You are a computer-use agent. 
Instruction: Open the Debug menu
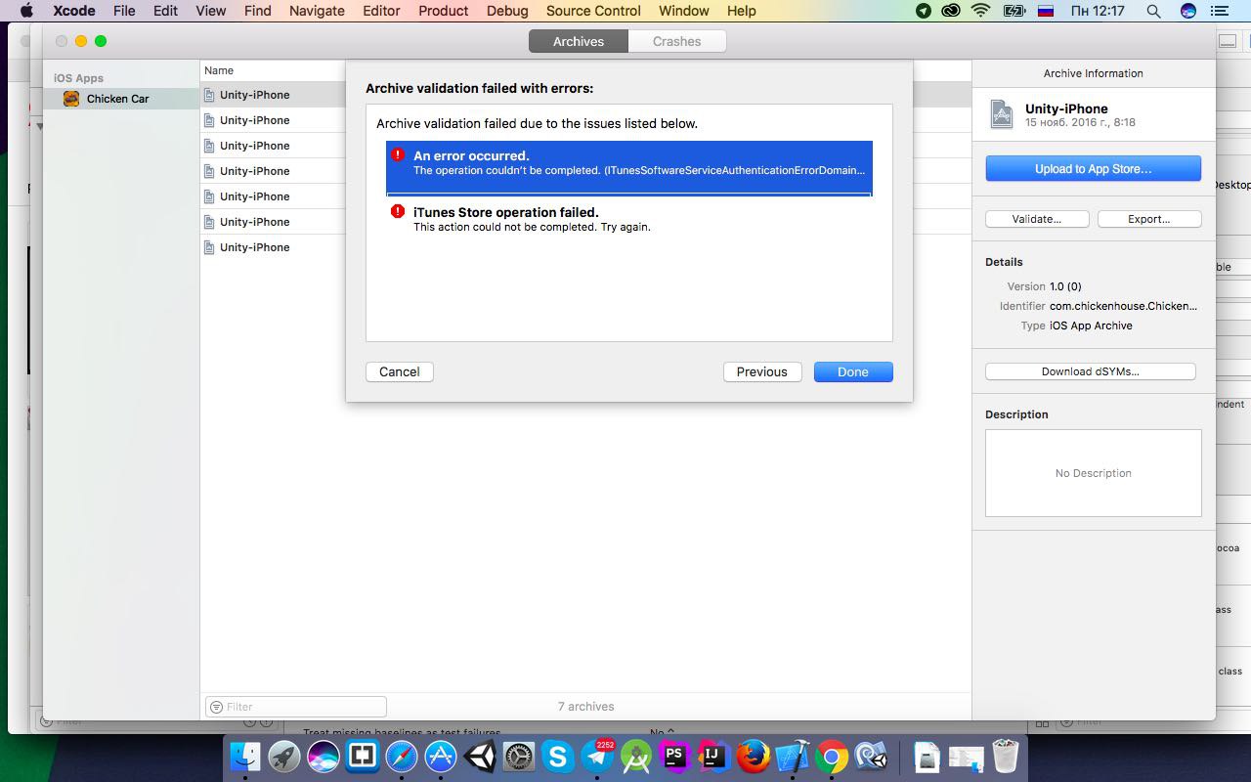(x=507, y=11)
